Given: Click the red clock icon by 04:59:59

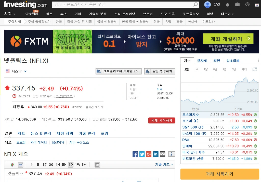Looking at the screenshot, I should pyautogui.click(x=14, y=96).
